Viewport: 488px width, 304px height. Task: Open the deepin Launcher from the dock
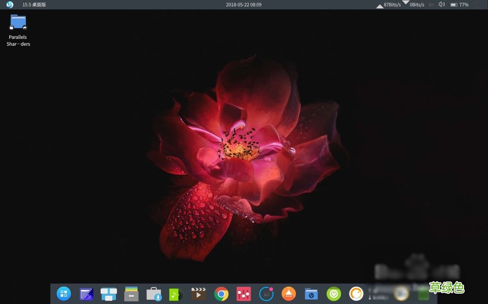click(x=63, y=294)
